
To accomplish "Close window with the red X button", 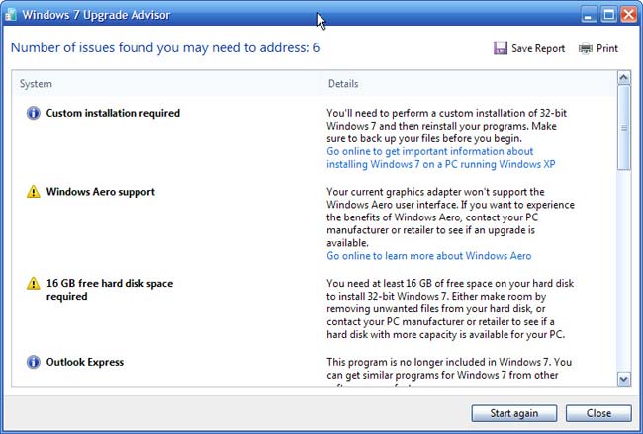I will pyautogui.click(x=628, y=15).
